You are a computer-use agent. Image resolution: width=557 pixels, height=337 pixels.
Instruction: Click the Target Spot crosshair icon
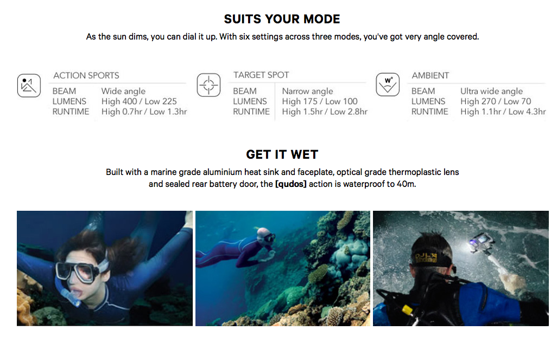pyautogui.click(x=209, y=85)
